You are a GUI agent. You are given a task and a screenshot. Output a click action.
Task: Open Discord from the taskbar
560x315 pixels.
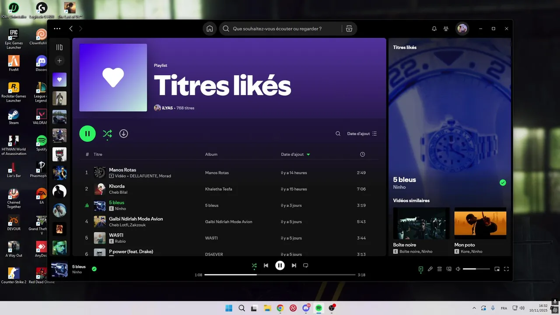[306, 308]
